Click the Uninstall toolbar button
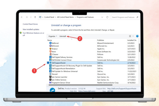The image size is (159, 106). point(63,36)
